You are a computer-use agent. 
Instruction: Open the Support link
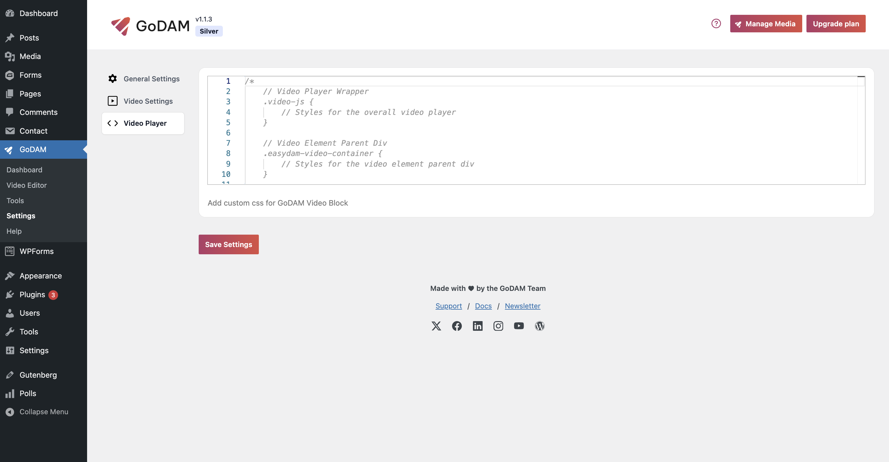coord(448,306)
